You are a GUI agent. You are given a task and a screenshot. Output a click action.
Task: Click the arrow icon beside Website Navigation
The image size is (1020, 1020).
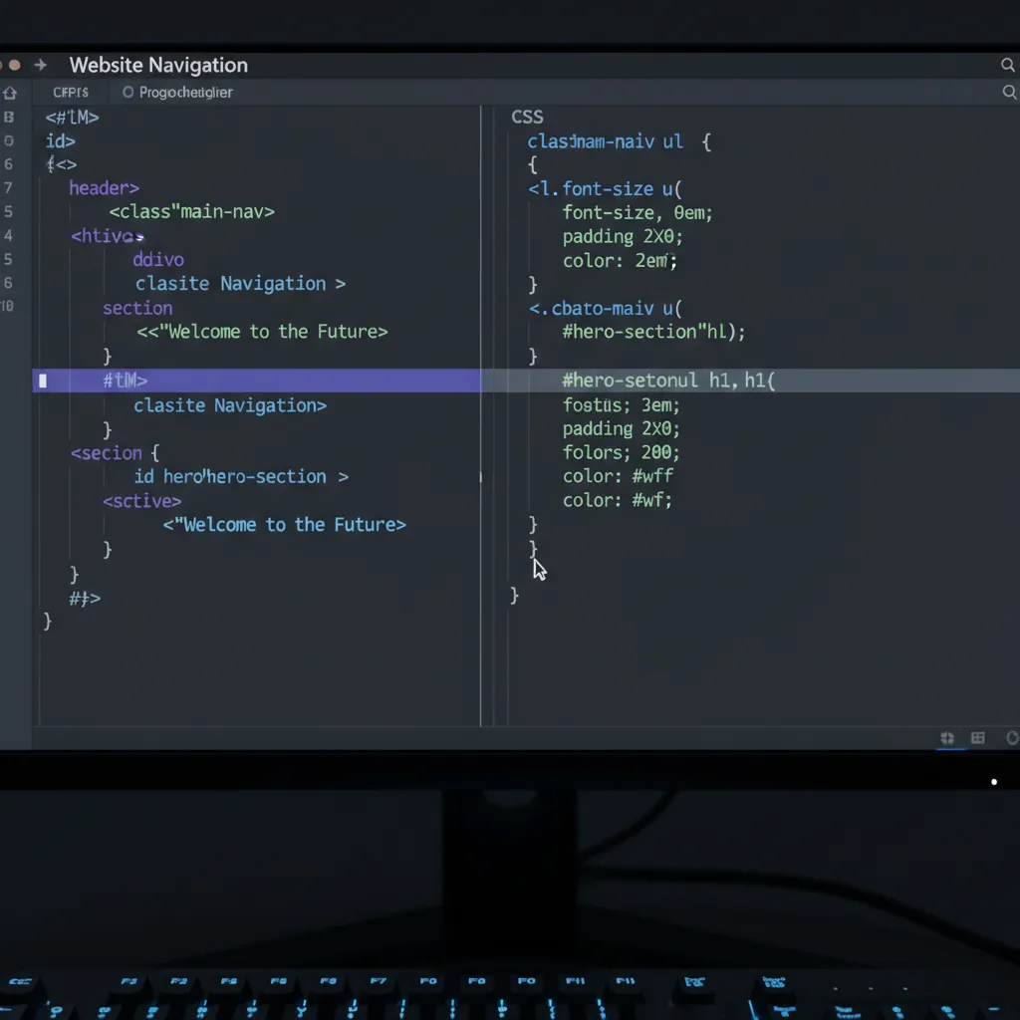[x=41, y=66]
